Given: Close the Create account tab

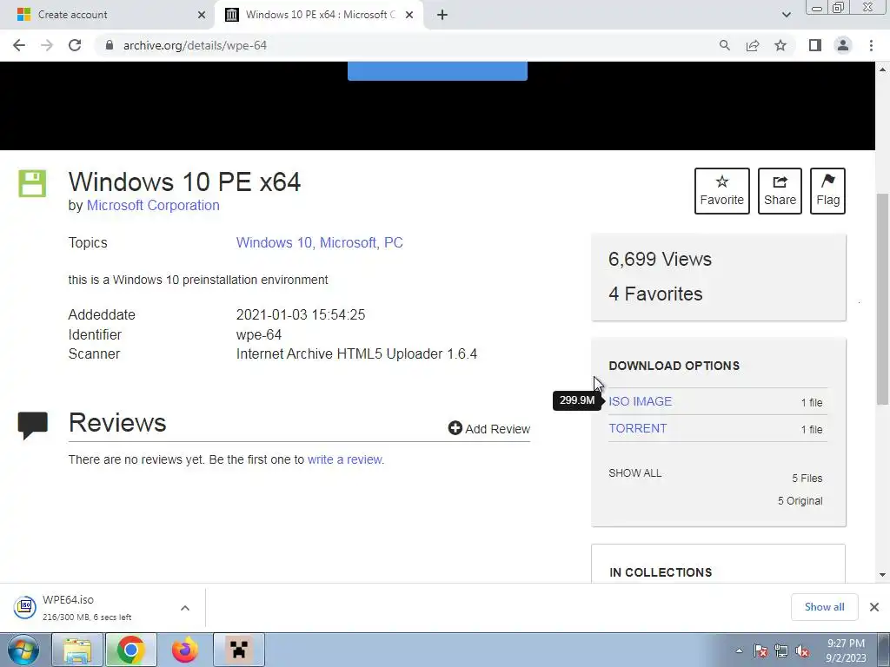Looking at the screenshot, I should tap(202, 15).
